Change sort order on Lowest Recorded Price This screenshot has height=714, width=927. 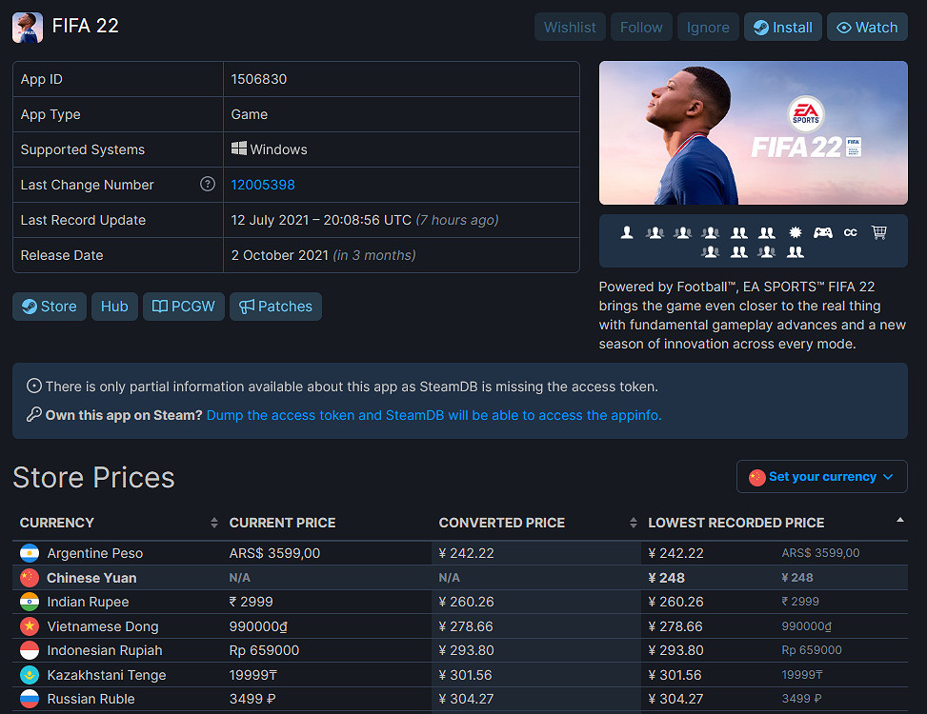736,523
